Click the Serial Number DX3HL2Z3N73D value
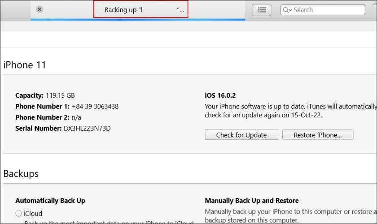The width and height of the screenshot is (377, 224). coord(87,129)
